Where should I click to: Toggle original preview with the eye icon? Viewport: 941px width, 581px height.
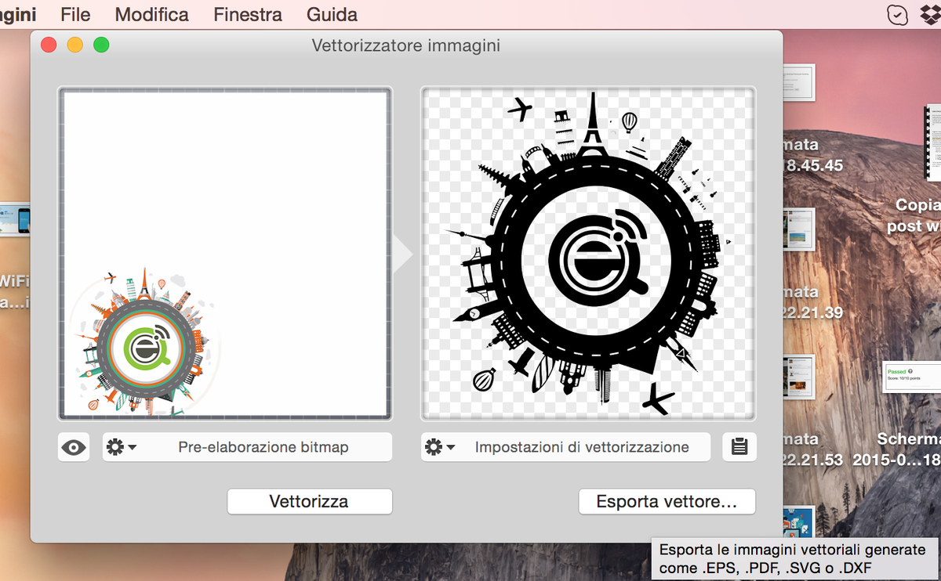point(73,446)
